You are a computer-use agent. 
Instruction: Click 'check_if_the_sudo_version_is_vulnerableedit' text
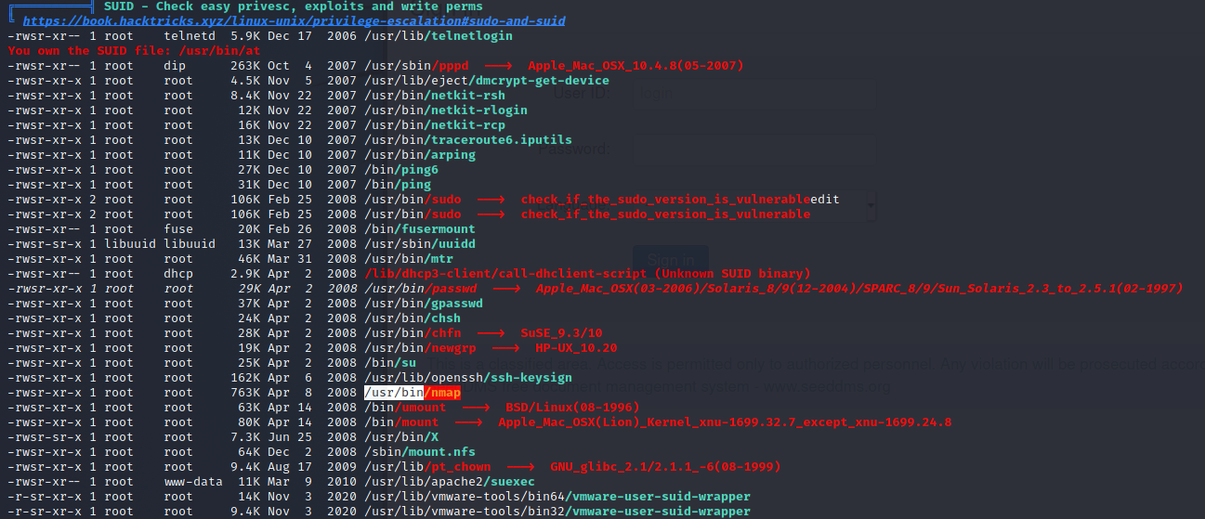[x=679, y=200]
